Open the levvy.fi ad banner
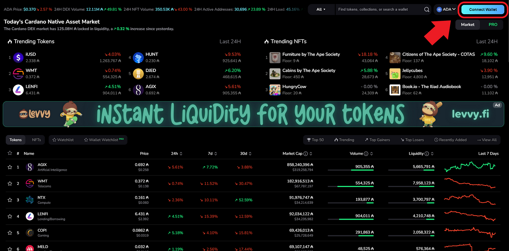This screenshot has height=251, width=509. tap(253, 114)
